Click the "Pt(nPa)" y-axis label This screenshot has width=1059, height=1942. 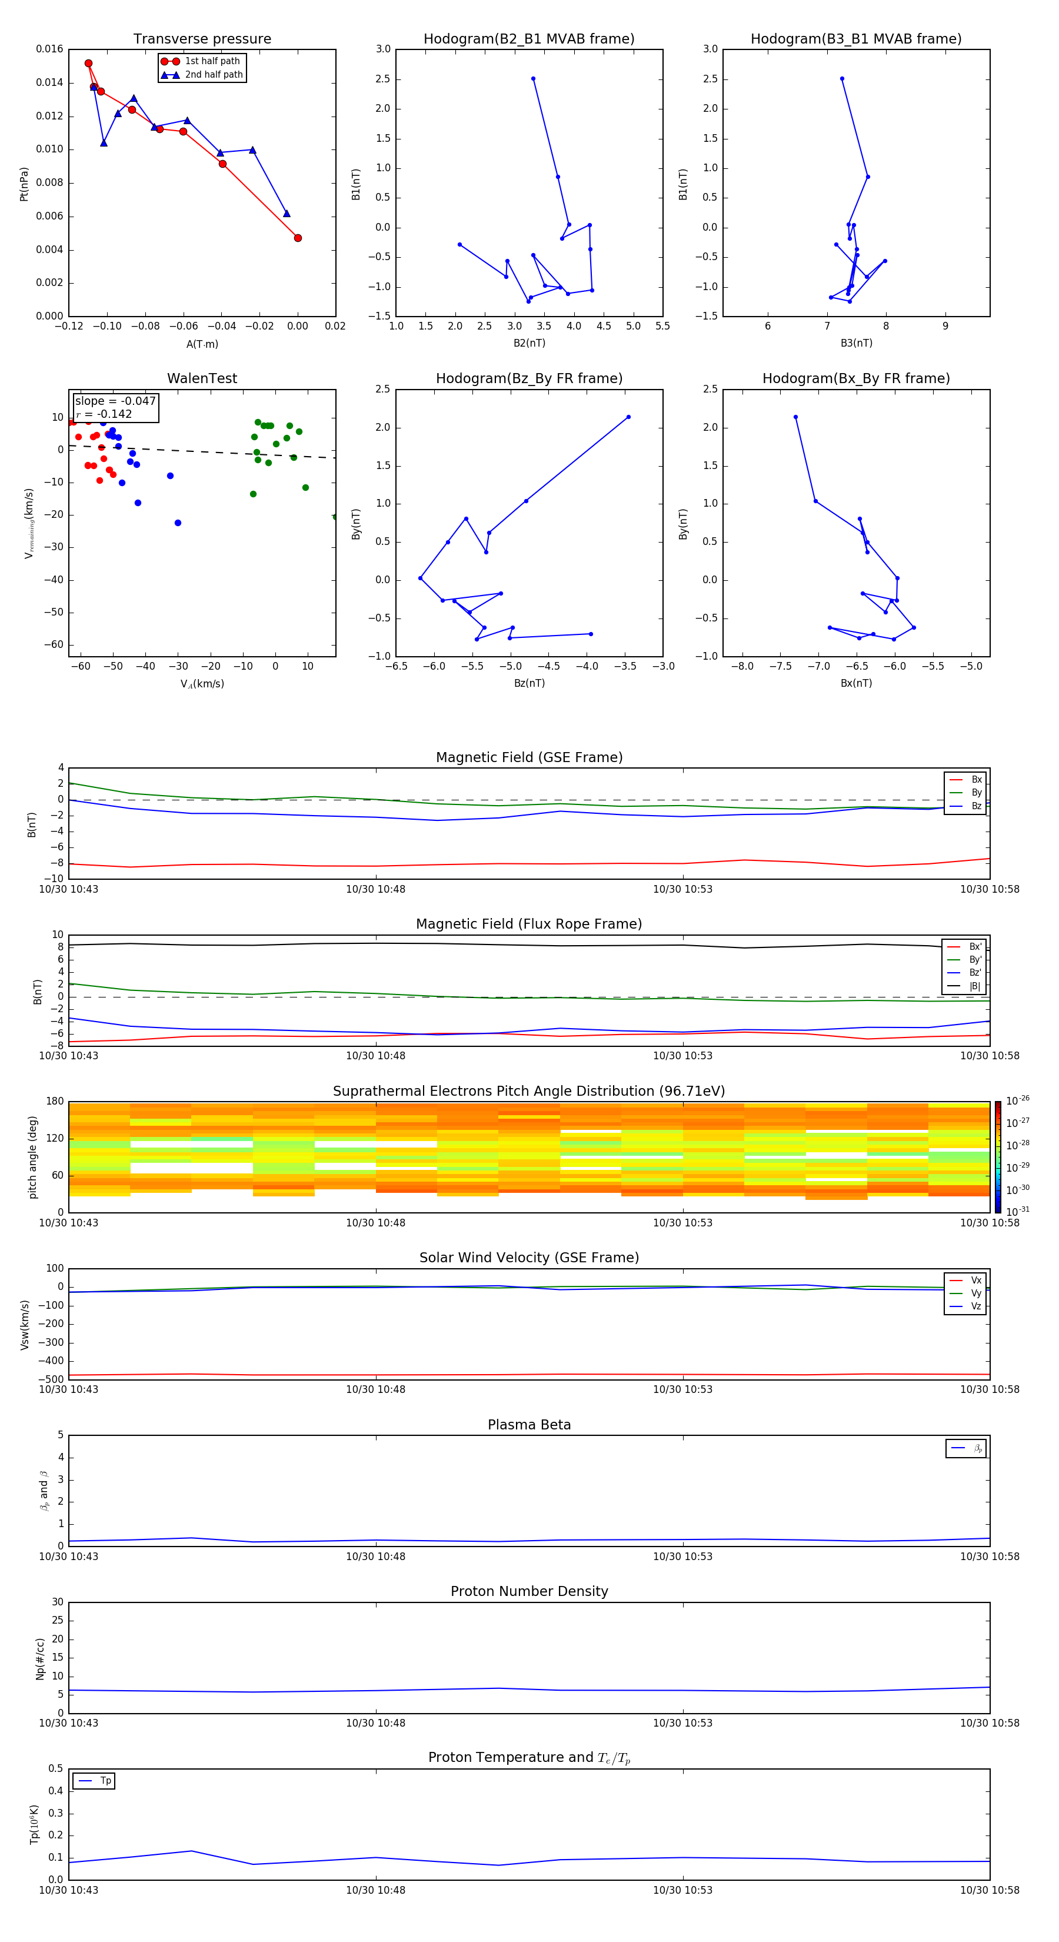coord(24,184)
